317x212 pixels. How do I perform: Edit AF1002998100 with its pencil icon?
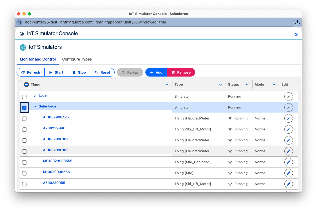pyautogui.click(x=288, y=151)
